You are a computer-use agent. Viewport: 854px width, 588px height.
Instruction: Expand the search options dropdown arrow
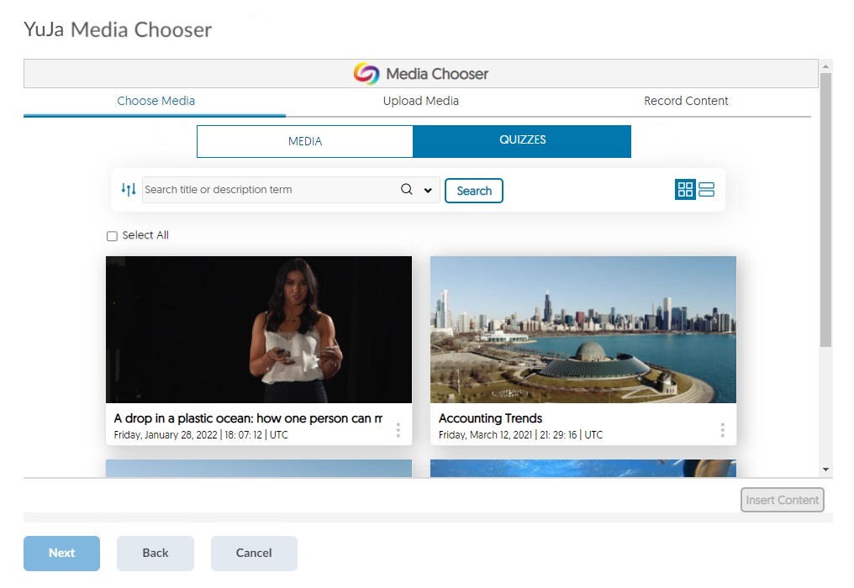428,191
